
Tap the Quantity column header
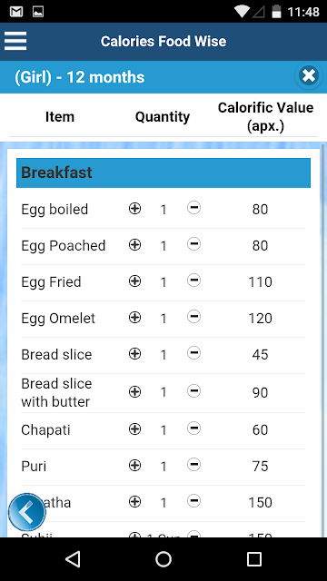163,117
